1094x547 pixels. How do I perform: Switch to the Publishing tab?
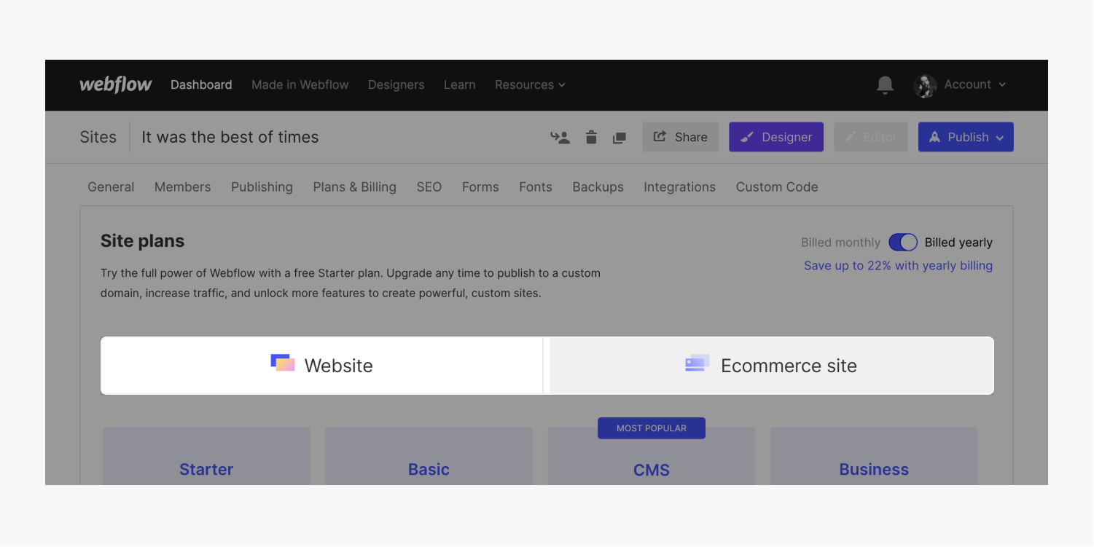(262, 187)
